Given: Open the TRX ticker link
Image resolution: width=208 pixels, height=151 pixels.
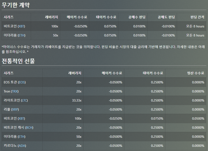Looking at the screenshot, I should coord(15,91).
